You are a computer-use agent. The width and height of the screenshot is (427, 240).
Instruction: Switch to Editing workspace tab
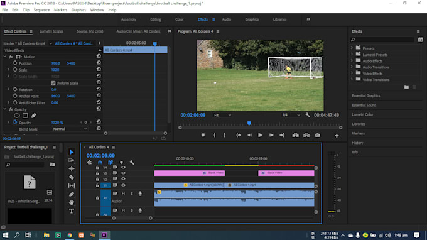click(x=156, y=19)
